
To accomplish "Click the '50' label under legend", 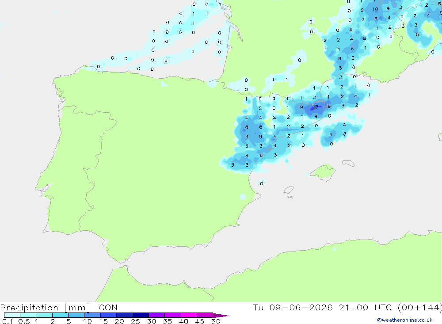I will (216, 321).
